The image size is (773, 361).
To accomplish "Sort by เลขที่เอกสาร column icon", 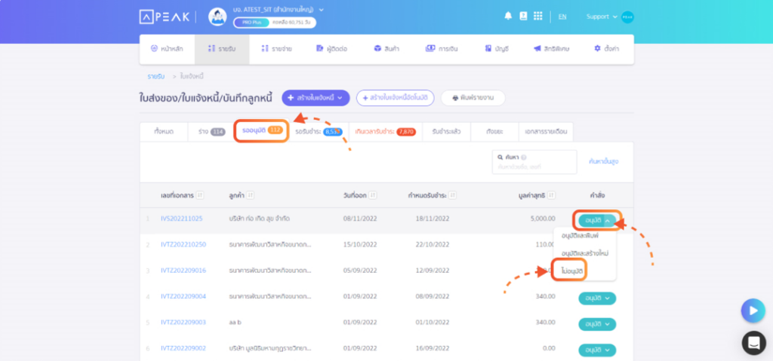I will coord(199,195).
